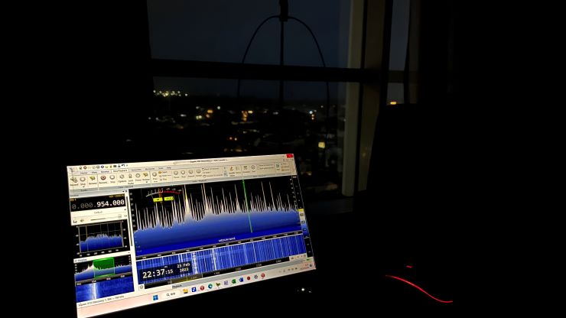This screenshot has height=318, width=566.
Task: Open the Windows Start menu
Action: click(x=155, y=297)
